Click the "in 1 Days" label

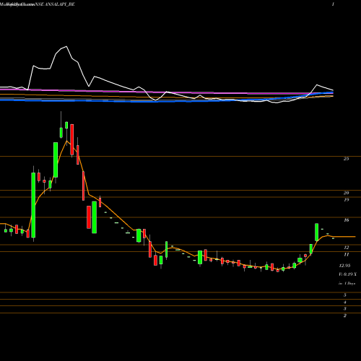pos(347,284)
